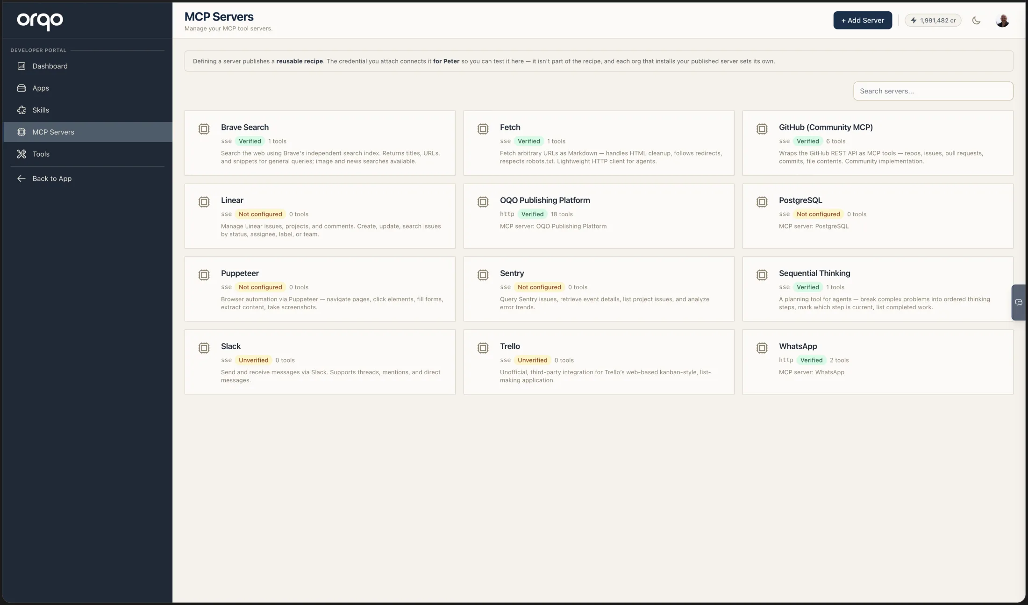Return via Back to App
Viewport: 1028px width, 605px height.
pyautogui.click(x=88, y=178)
